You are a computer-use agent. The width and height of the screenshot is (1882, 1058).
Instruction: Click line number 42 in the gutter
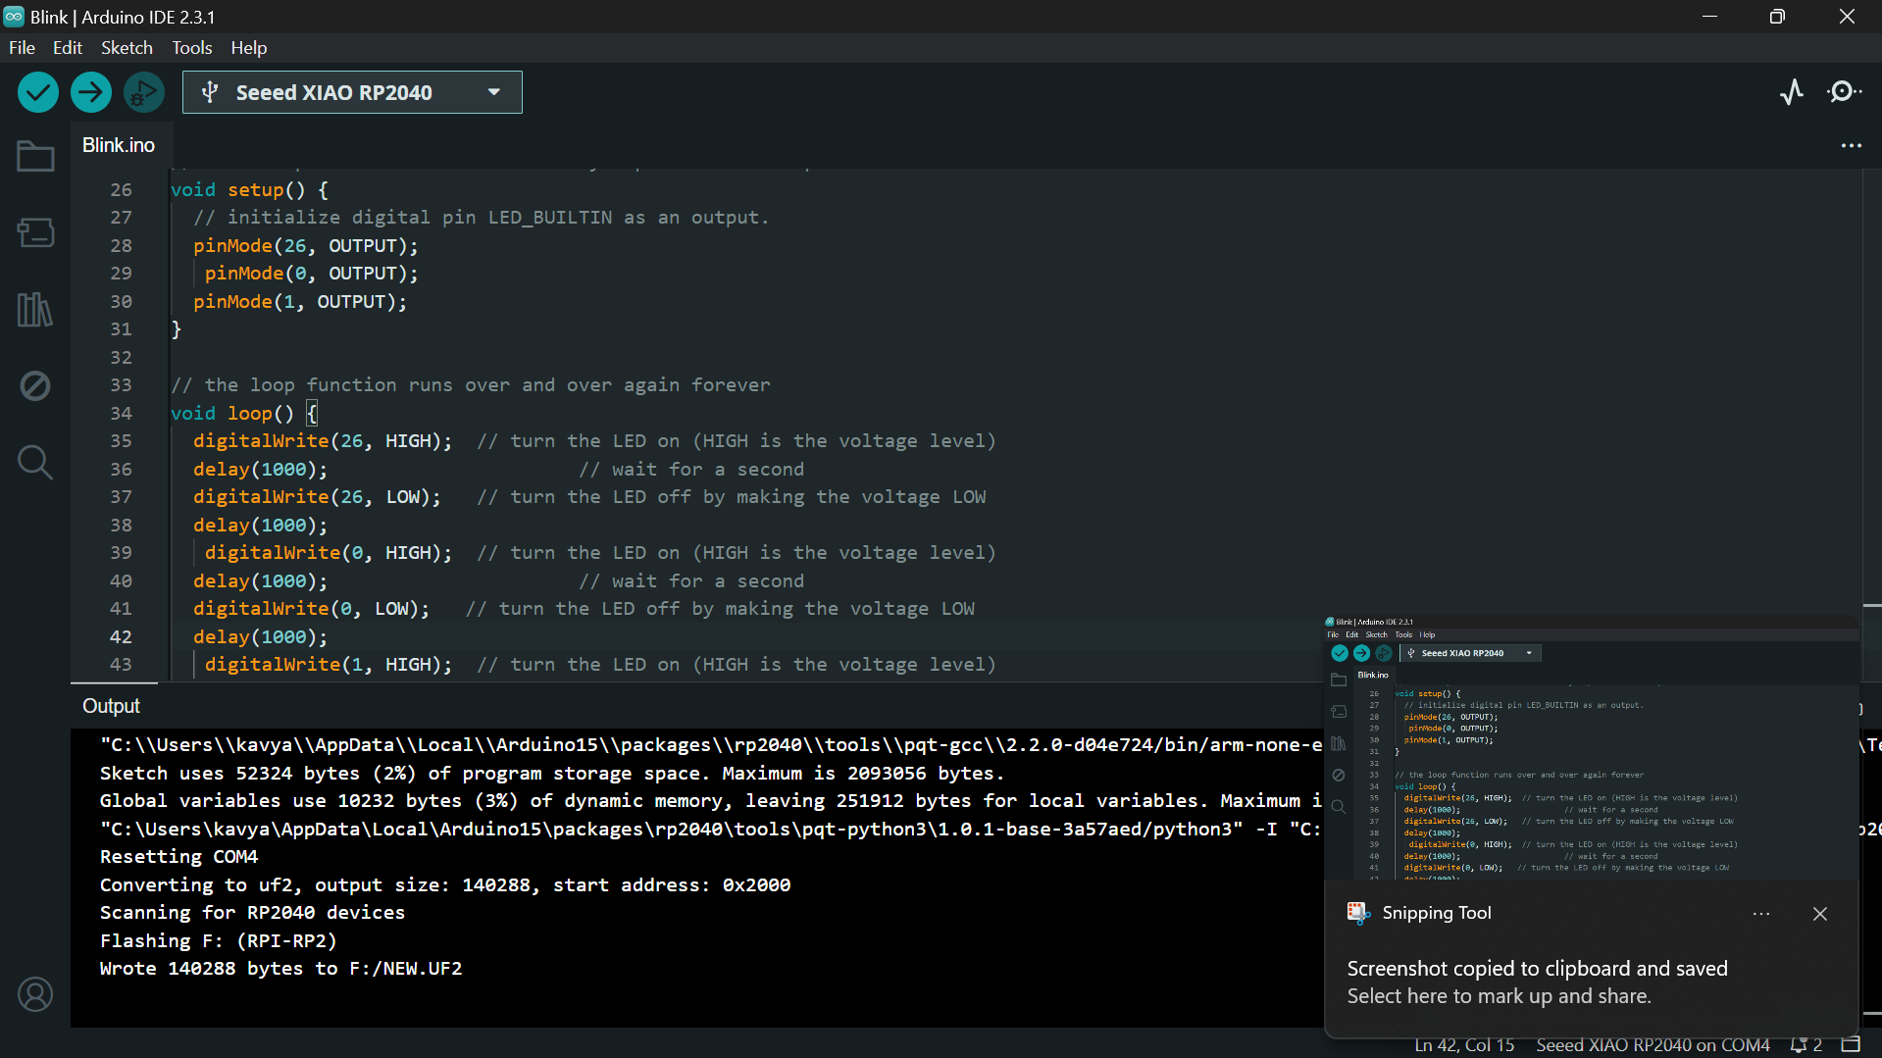pos(121,636)
